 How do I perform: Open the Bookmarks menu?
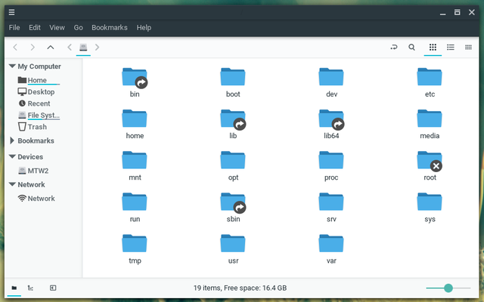(109, 27)
